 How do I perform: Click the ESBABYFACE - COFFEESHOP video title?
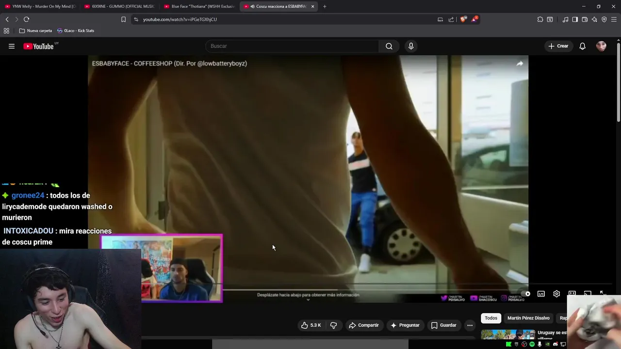[169, 63]
